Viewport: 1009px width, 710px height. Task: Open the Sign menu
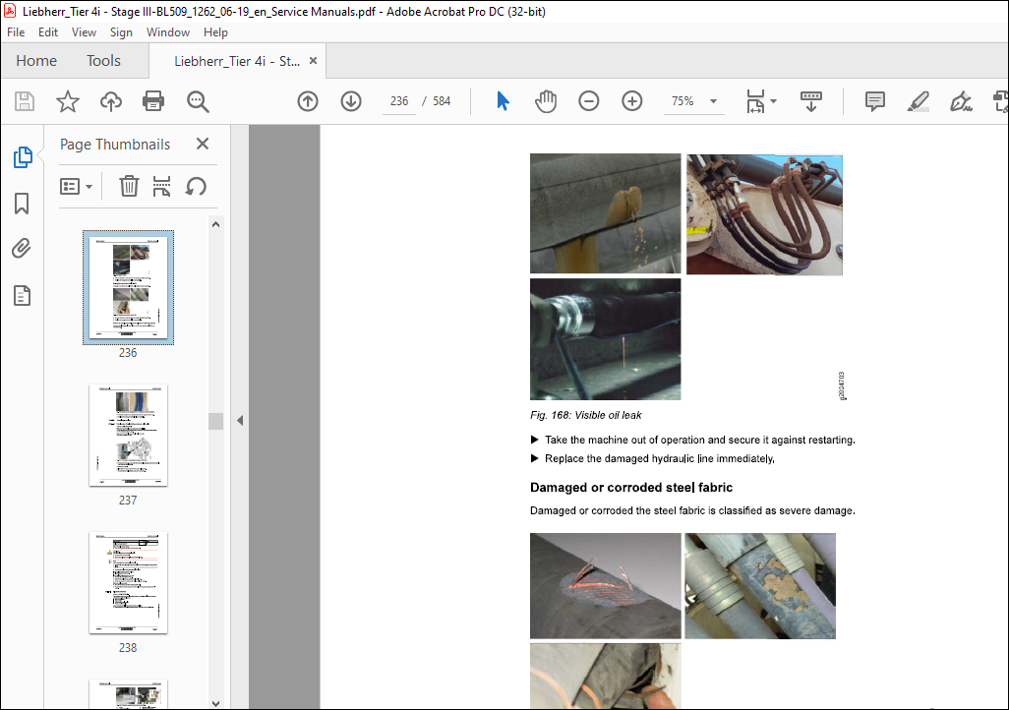point(121,32)
